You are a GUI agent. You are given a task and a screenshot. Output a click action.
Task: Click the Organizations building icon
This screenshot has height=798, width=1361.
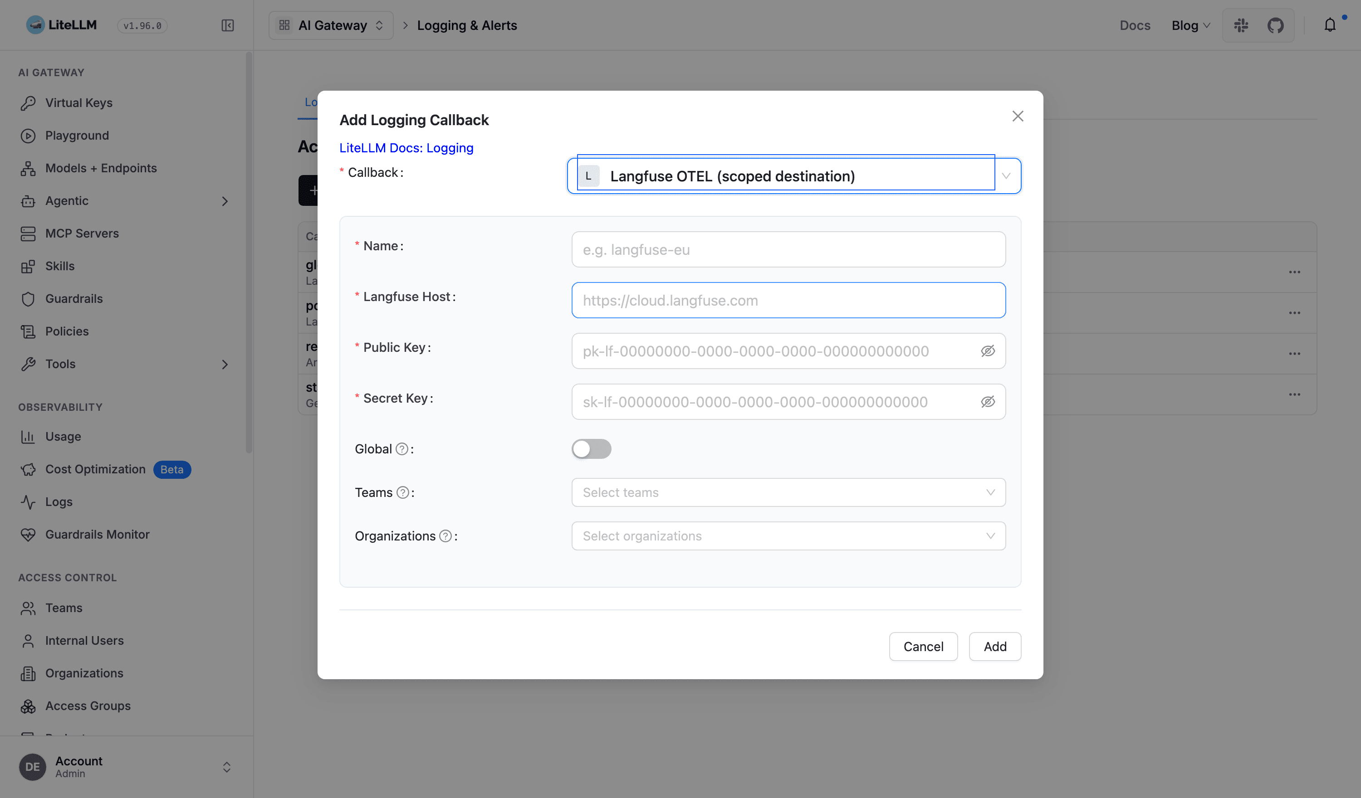click(x=28, y=673)
